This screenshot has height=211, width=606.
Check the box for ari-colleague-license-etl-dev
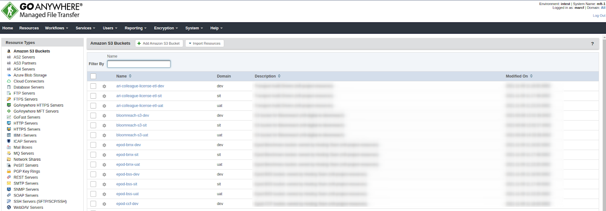click(x=93, y=86)
